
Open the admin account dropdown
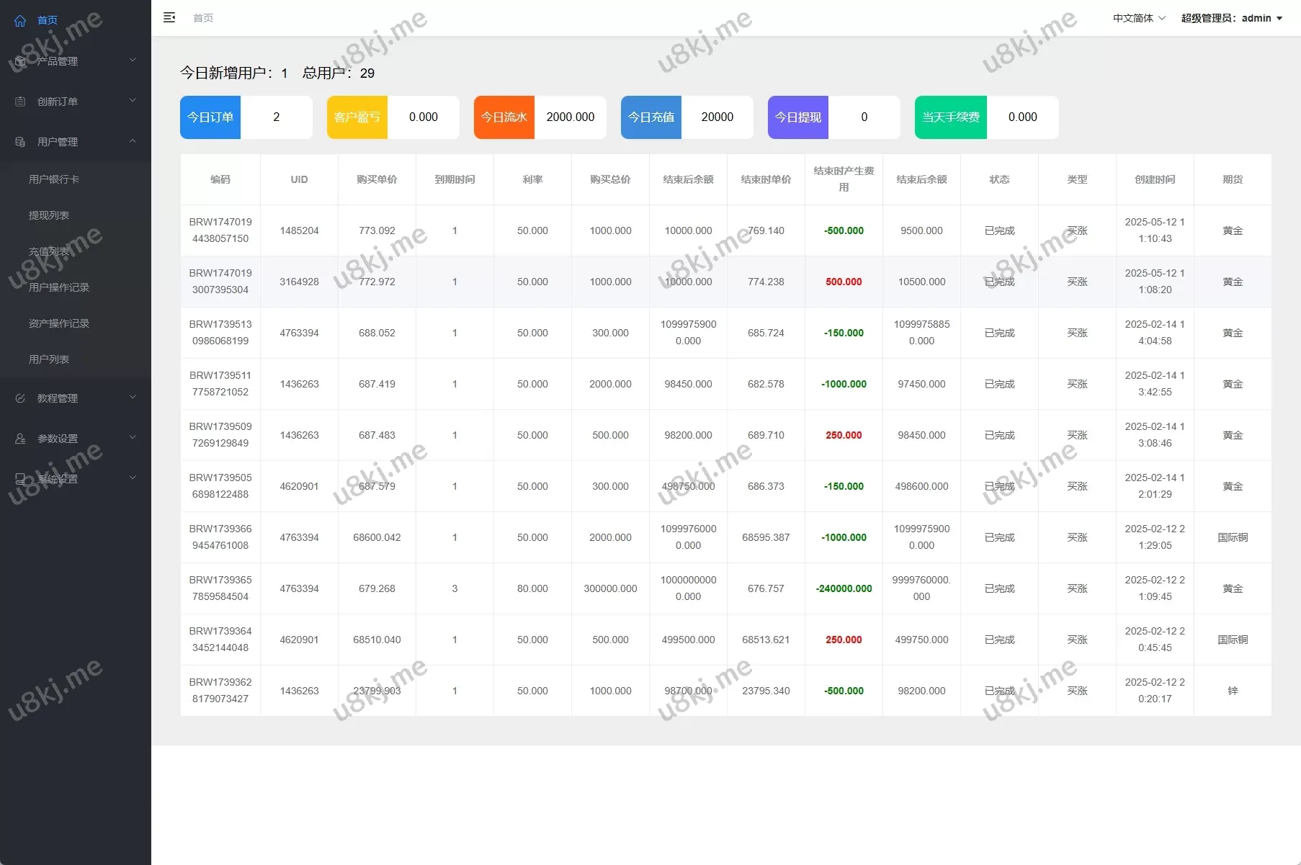[x=1232, y=18]
